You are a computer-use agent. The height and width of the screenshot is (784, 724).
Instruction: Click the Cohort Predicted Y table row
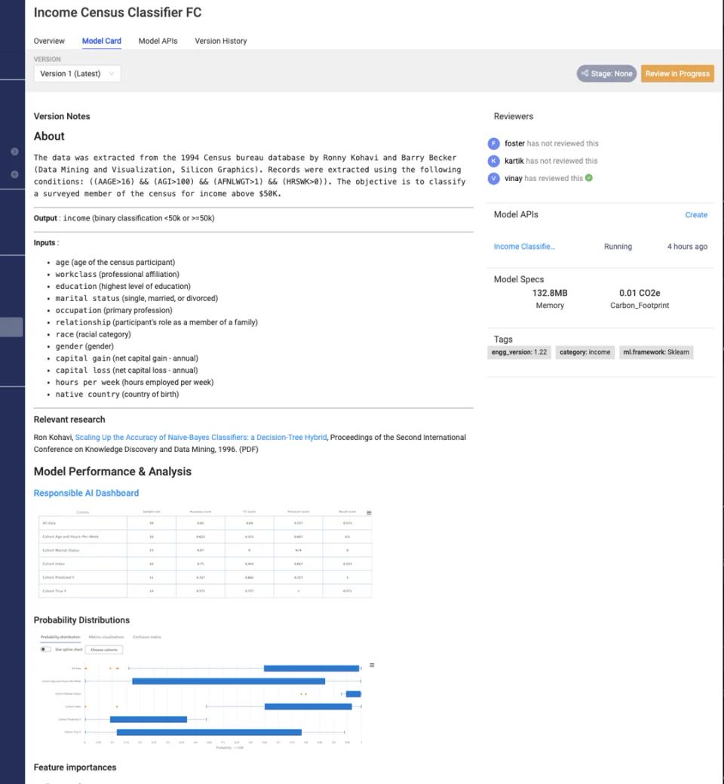tap(205, 577)
